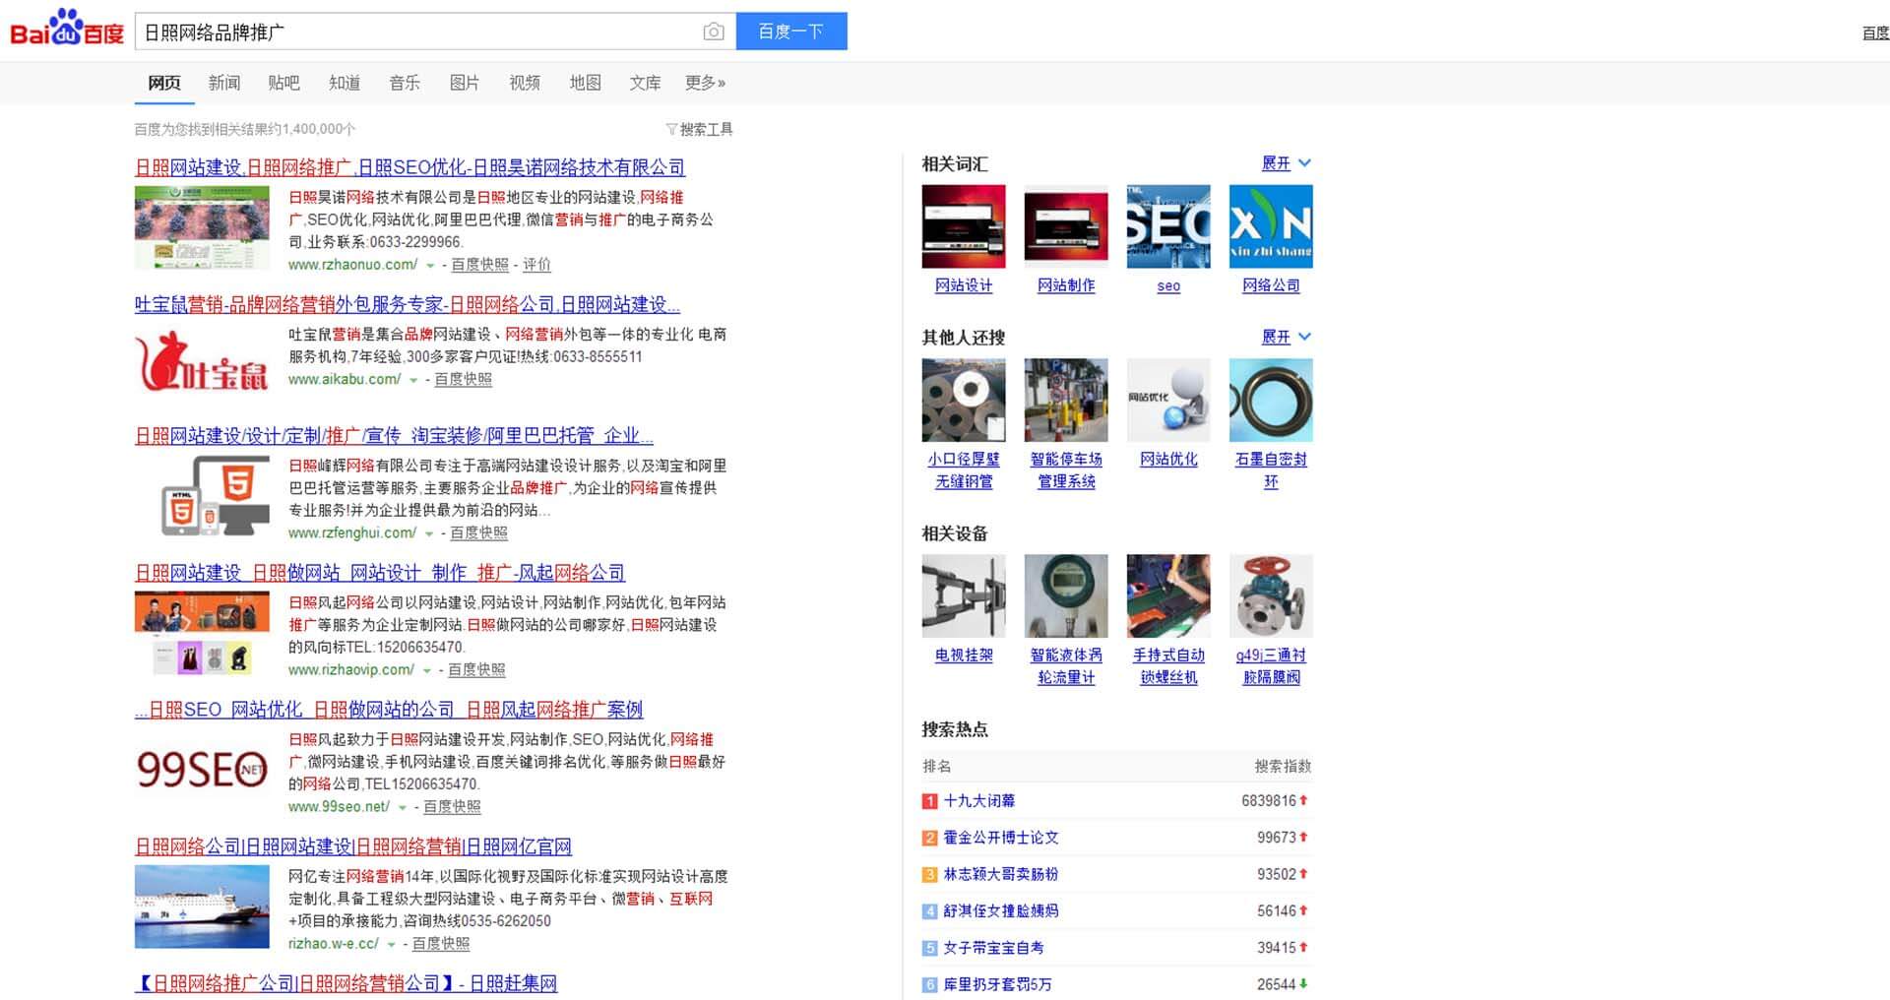Click the 网站设计 thumbnail image
This screenshot has height=1000, width=1890.
(964, 226)
